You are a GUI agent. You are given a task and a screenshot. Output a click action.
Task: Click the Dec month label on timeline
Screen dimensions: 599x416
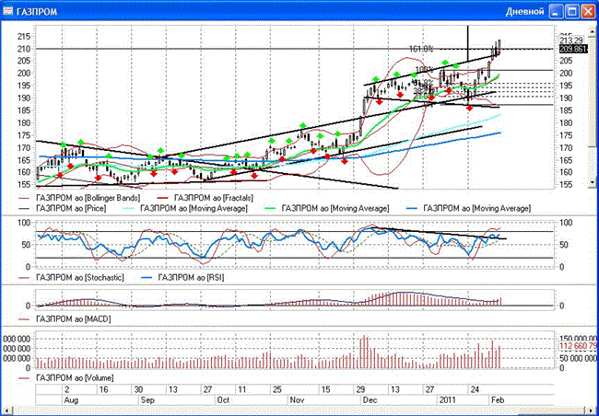(370, 400)
